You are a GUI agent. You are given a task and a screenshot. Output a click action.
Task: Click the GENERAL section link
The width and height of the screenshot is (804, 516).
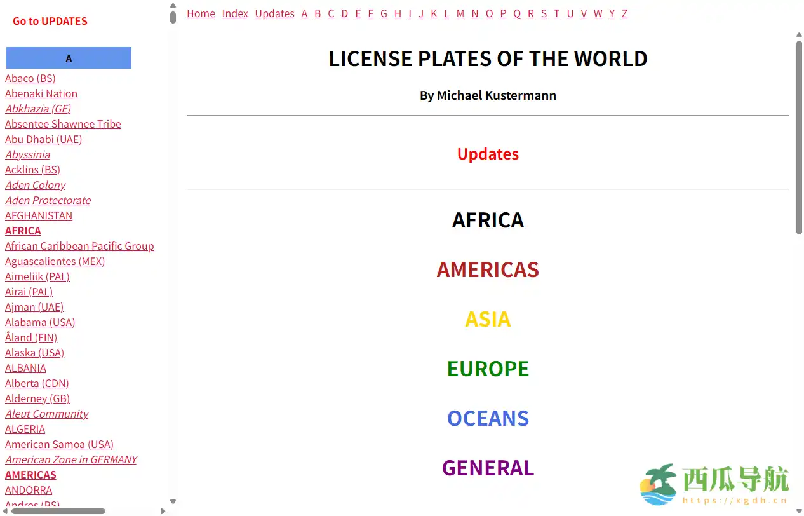[x=488, y=468]
